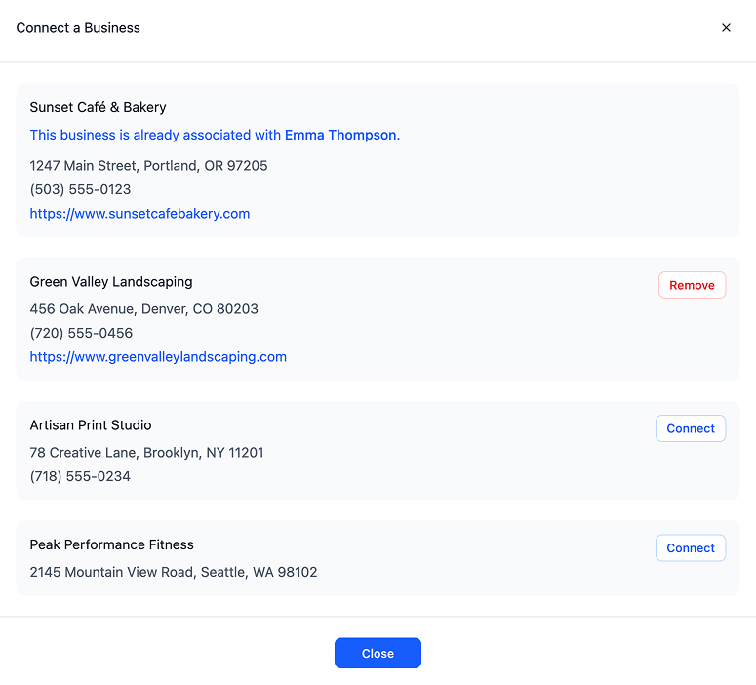Click the 456 Oak Avenue address

[143, 309]
